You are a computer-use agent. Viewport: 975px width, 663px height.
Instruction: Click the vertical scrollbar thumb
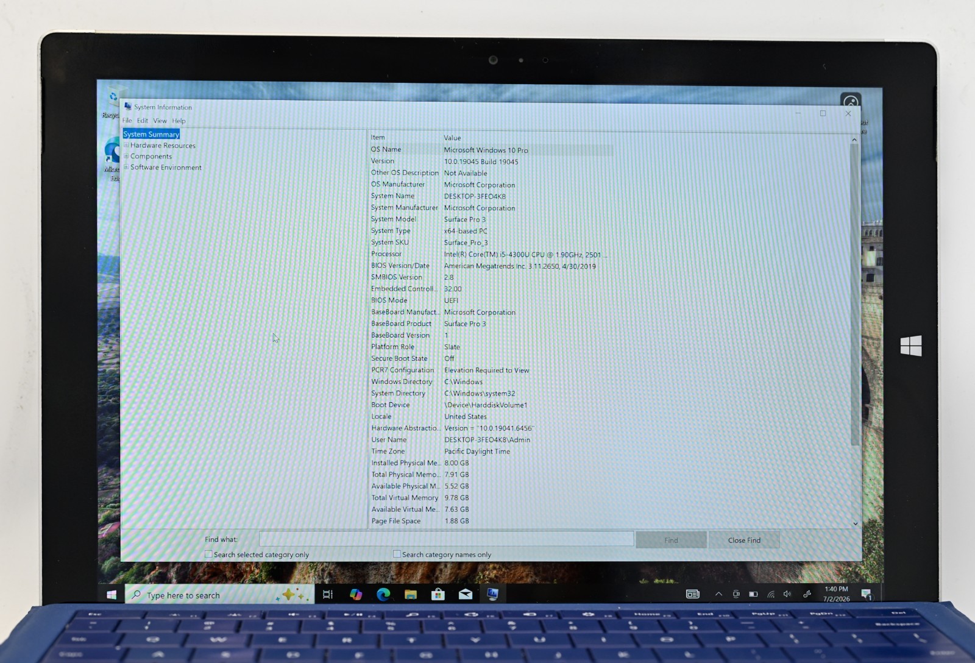point(854,295)
